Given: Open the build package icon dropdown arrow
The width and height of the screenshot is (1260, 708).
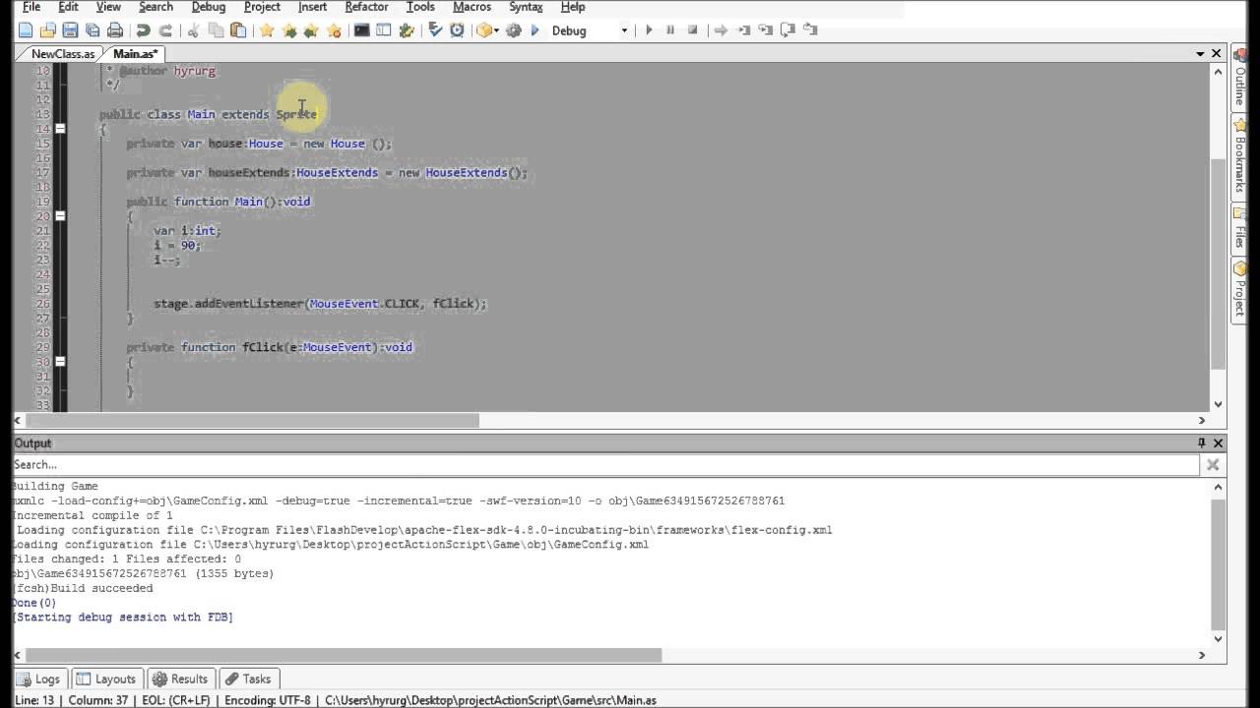Looking at the screenshot, I should coord(497,30).
